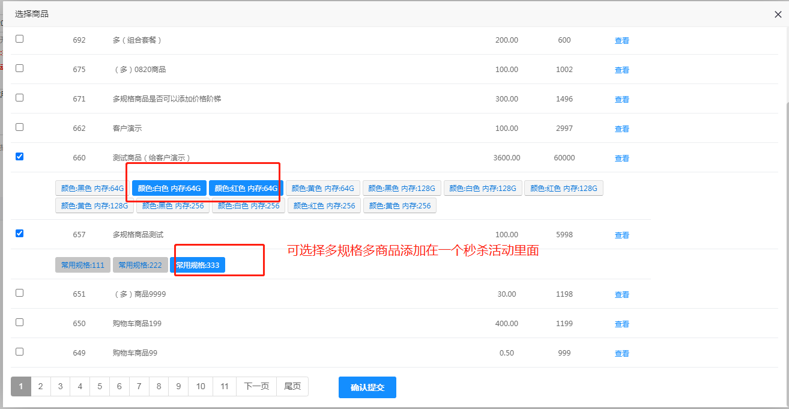The width and height of the screenshot is (789, 409).
Task: Select the 常用规格:111 option
Action: click(82, 265)
